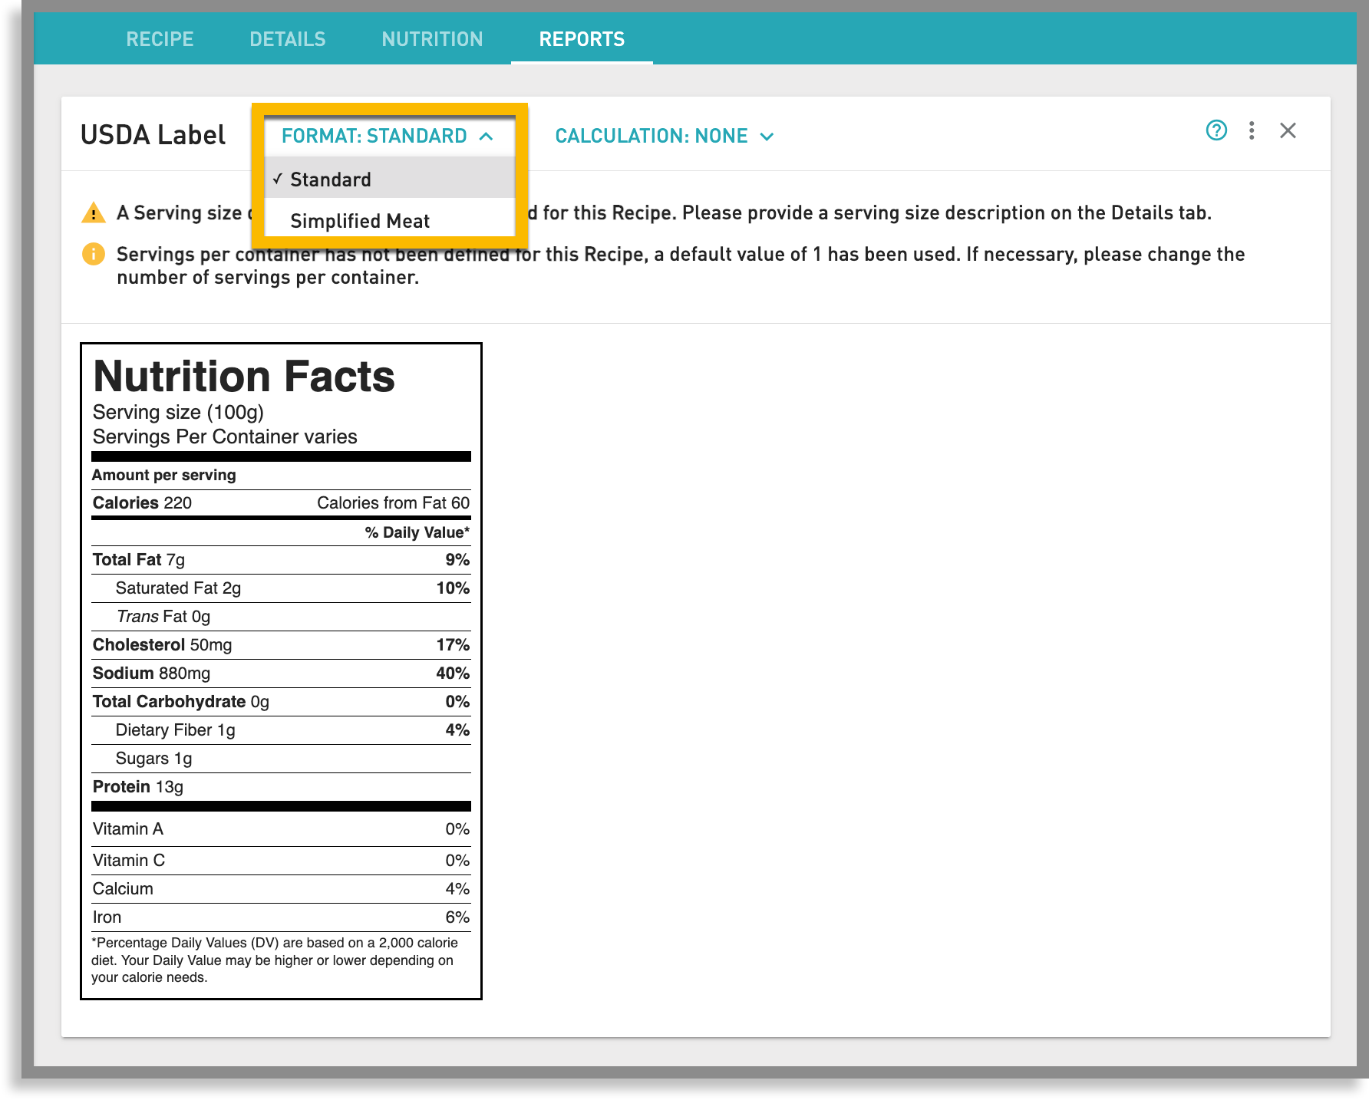The image size is (1369, 1100).
Task: Click the USDA Label heading
Action: pos(152,133)
